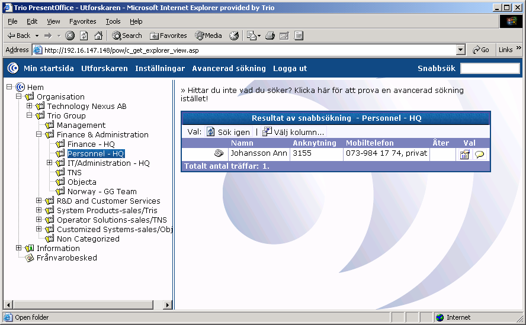Go to Min startsida
This screenshot has height=325, width=526.
pos(49,69)
